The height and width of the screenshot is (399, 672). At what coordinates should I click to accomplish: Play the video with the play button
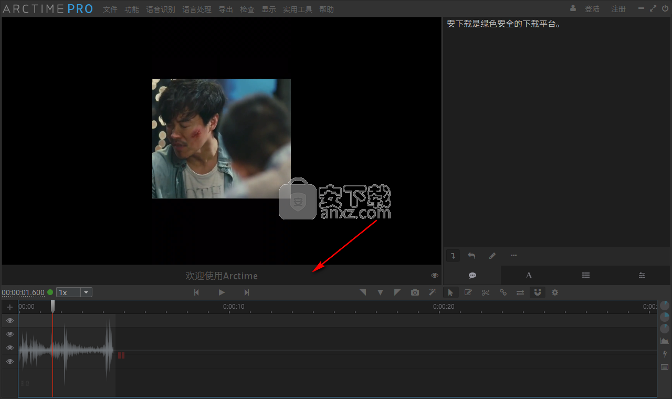pos(222,292)
